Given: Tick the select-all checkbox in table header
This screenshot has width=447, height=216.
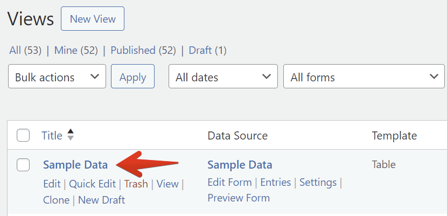Looking at the screenshot, I should tap(23, 136).
